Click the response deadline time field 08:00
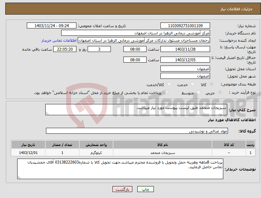The image size is (261, 198). pos(135,49)
